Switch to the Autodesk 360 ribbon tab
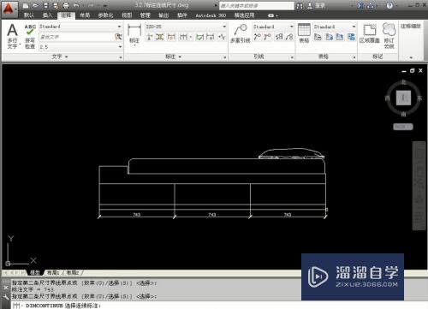 (x=211, y=15)
